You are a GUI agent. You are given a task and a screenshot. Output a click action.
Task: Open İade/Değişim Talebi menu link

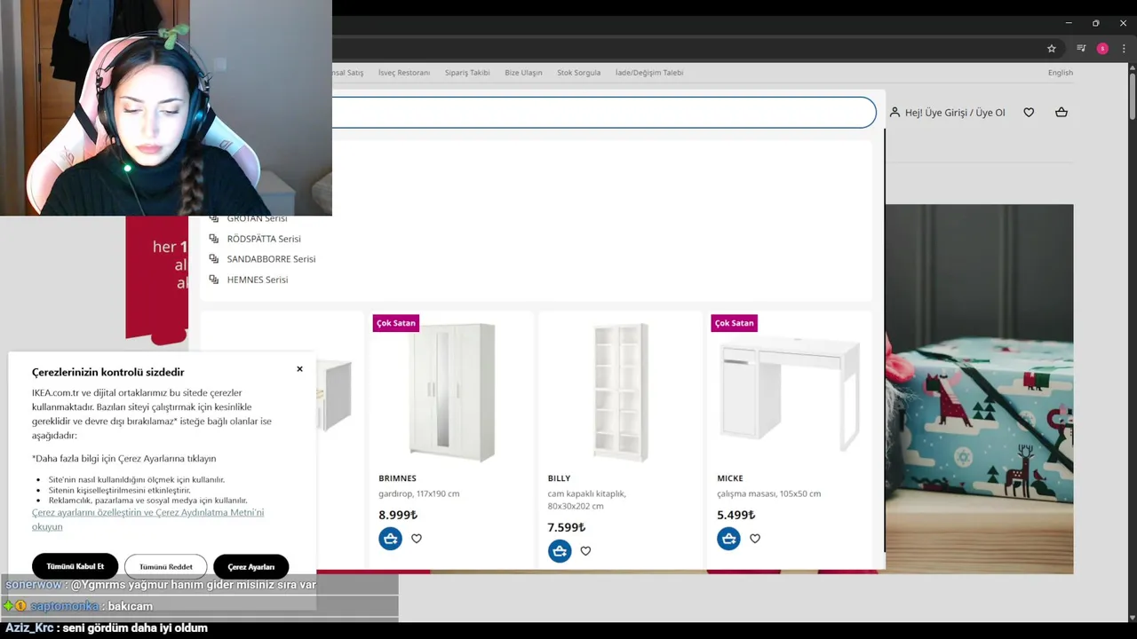click(649, 73)
